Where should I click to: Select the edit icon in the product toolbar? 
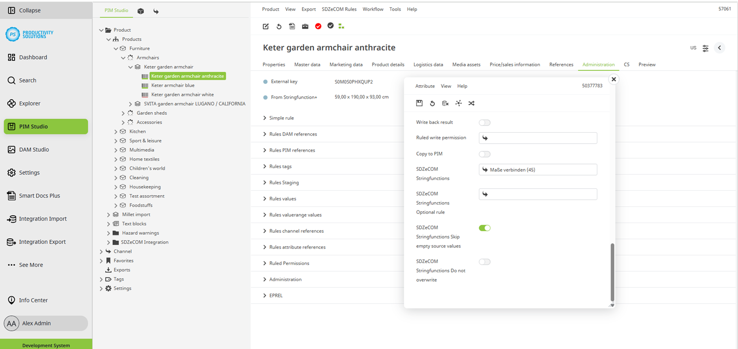click(266, 26)
